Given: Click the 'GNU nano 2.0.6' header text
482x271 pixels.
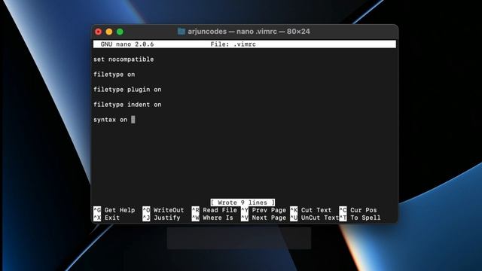Looking at the screenshot, I should 127,44.
